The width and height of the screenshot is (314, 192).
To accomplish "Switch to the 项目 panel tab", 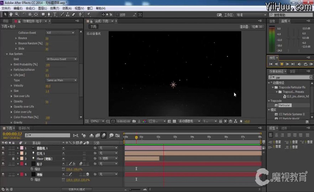I will pyautogui.click(x=6, y=21).
